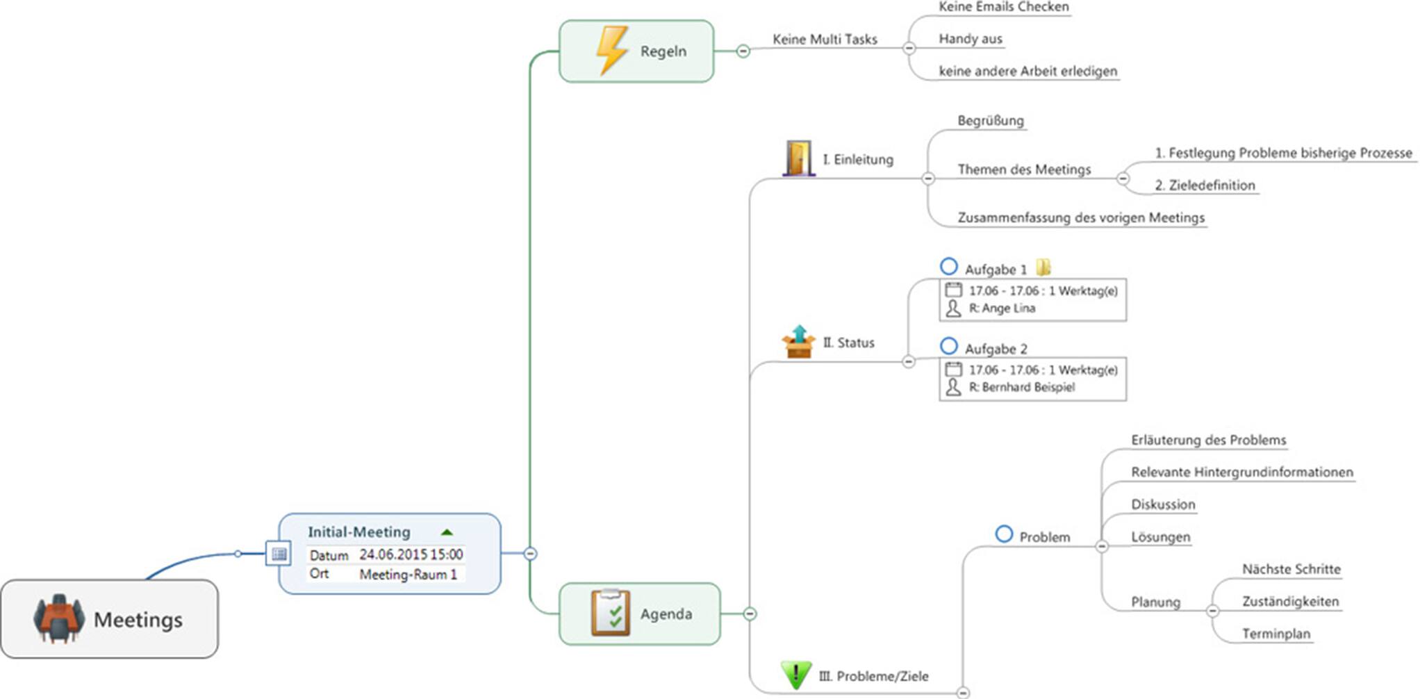Click the clipboard checklist icon on Agenda

point(611,613)
